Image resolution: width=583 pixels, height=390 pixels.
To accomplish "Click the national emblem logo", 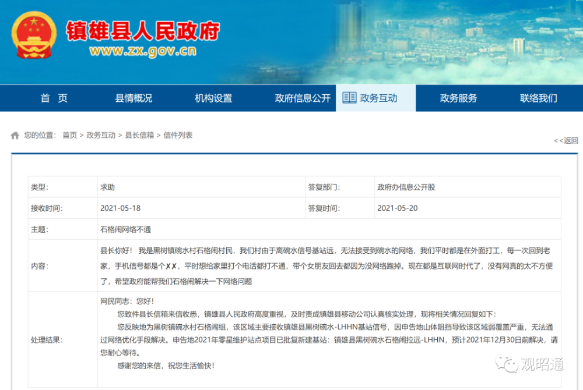I will [x=34, y=36].
